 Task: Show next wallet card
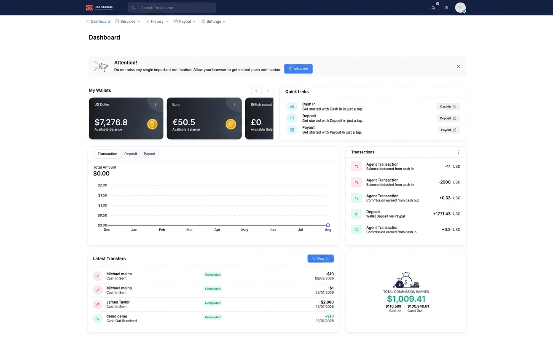point(268,91)
